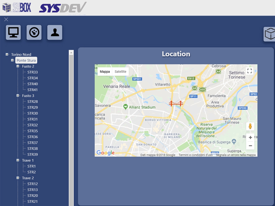Collapse the Trave 1 tree node
This screenshot has height=206, width=275.
tap(18, 160)
